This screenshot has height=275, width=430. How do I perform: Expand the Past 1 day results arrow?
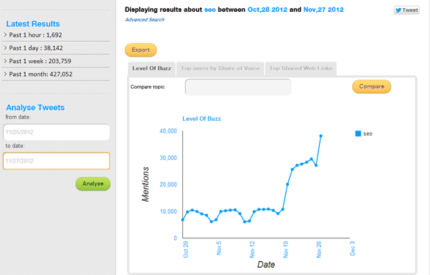[x=5, y=48]
